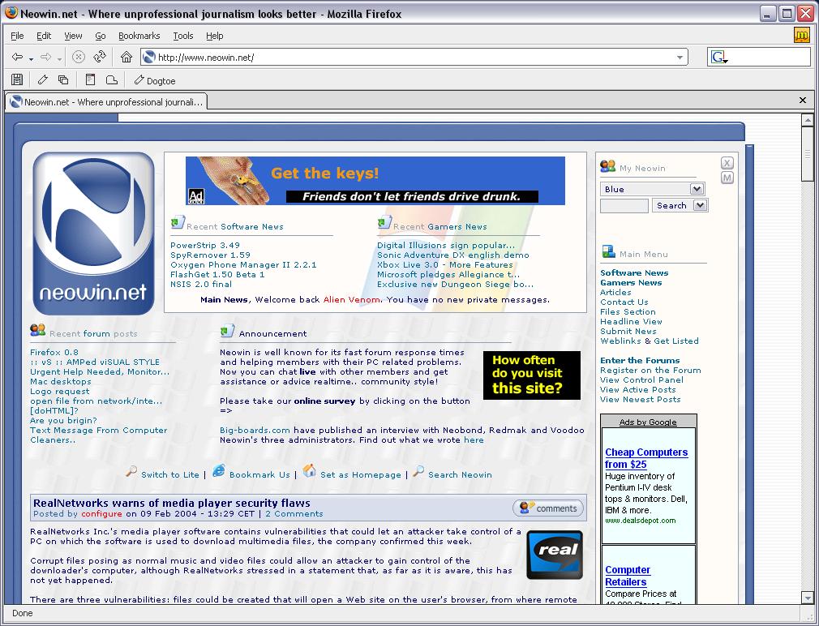This screenshot has width=819, height=626.
Task: Click the page scrollbar up arrow
Action: click(808, 120)
